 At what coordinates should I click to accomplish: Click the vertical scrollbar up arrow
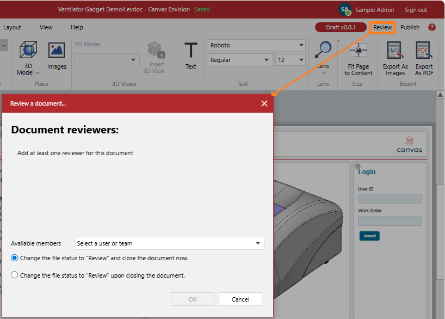pyautogui.click(x=440, y=95)
